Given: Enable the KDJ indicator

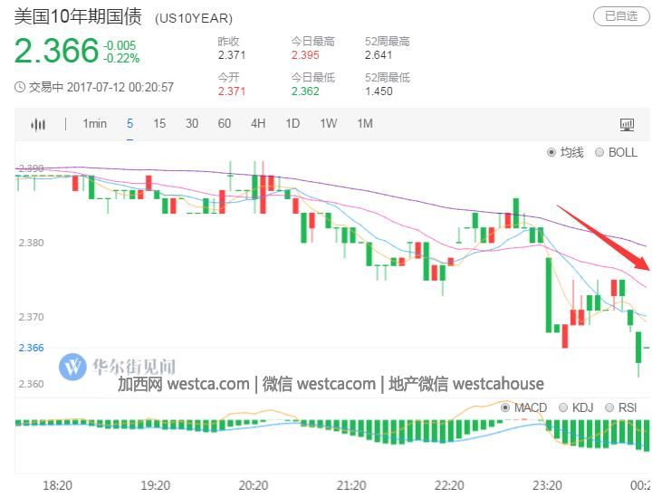Looking at the screenshot, I should coord(564,407).
